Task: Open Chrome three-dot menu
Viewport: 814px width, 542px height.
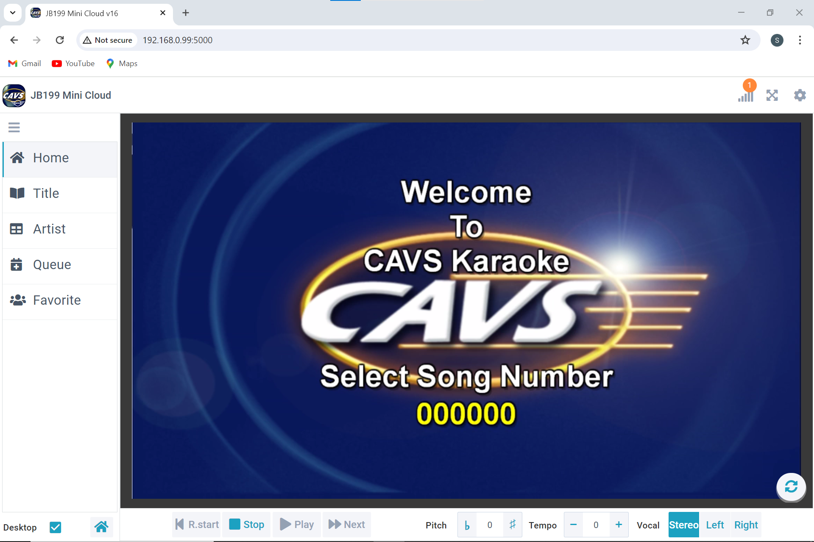Action: point(800,40)
